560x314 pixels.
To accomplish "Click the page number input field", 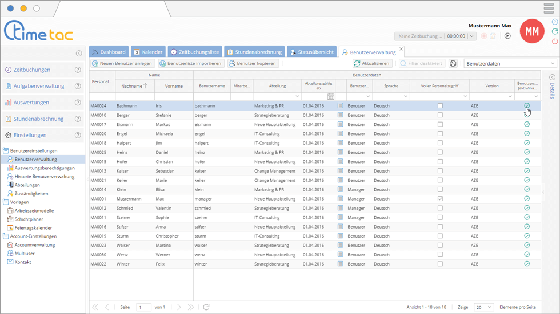I will coord(143,307).
